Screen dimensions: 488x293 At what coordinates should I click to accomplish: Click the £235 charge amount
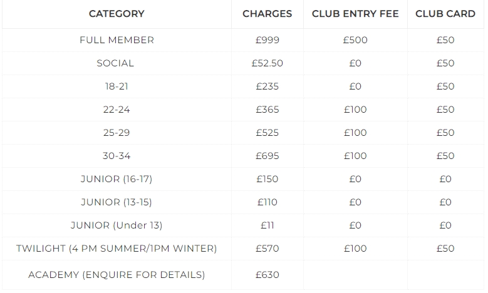click(x=267, y=86)
